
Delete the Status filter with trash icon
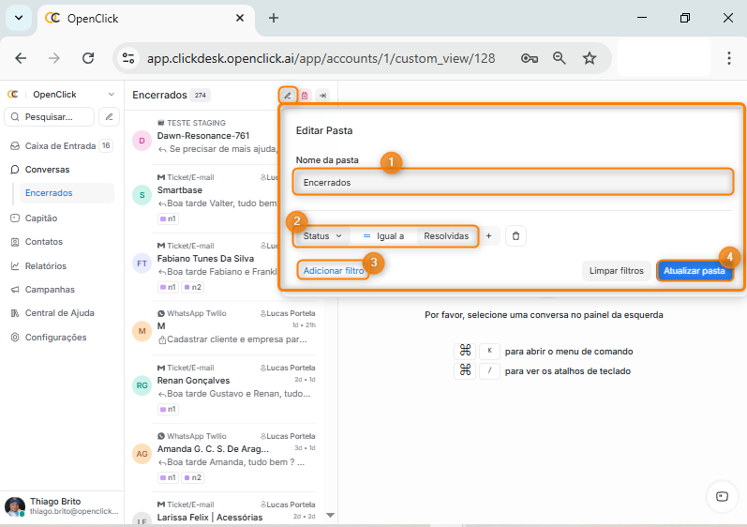point(515,236)
